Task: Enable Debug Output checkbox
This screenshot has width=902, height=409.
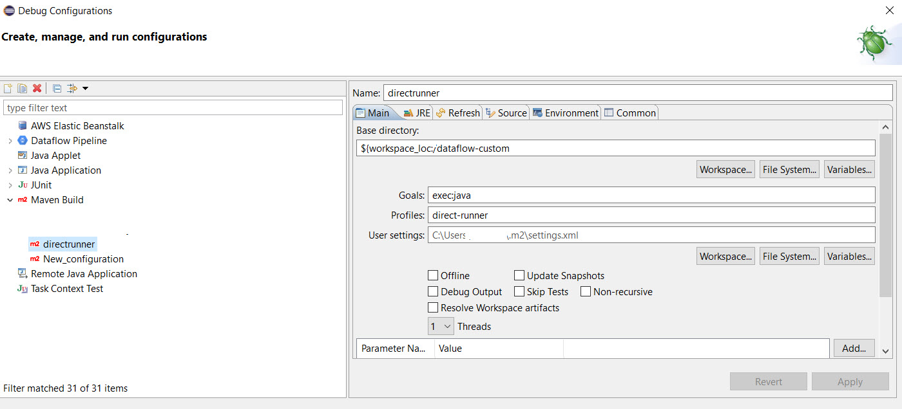Action: click(433, 291)
